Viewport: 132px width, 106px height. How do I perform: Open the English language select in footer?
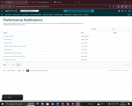pyautogui.click(x=21, y=70)
